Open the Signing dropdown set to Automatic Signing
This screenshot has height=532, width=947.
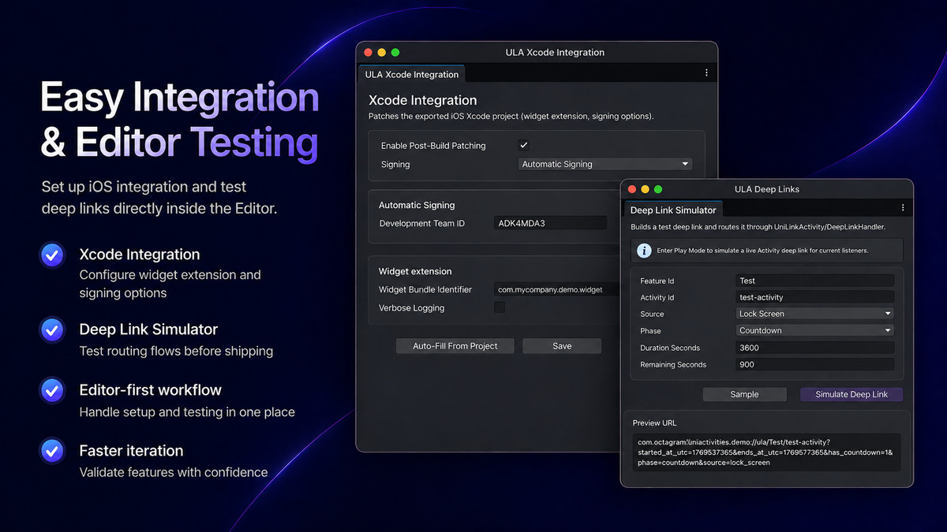point(605,164)
